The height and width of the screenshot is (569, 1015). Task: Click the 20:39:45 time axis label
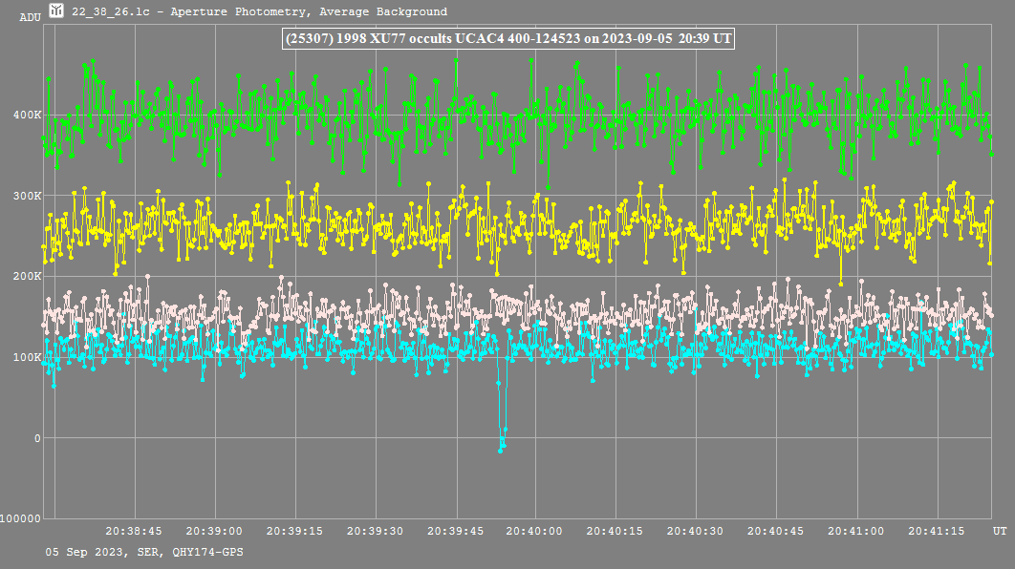[455, 531]
